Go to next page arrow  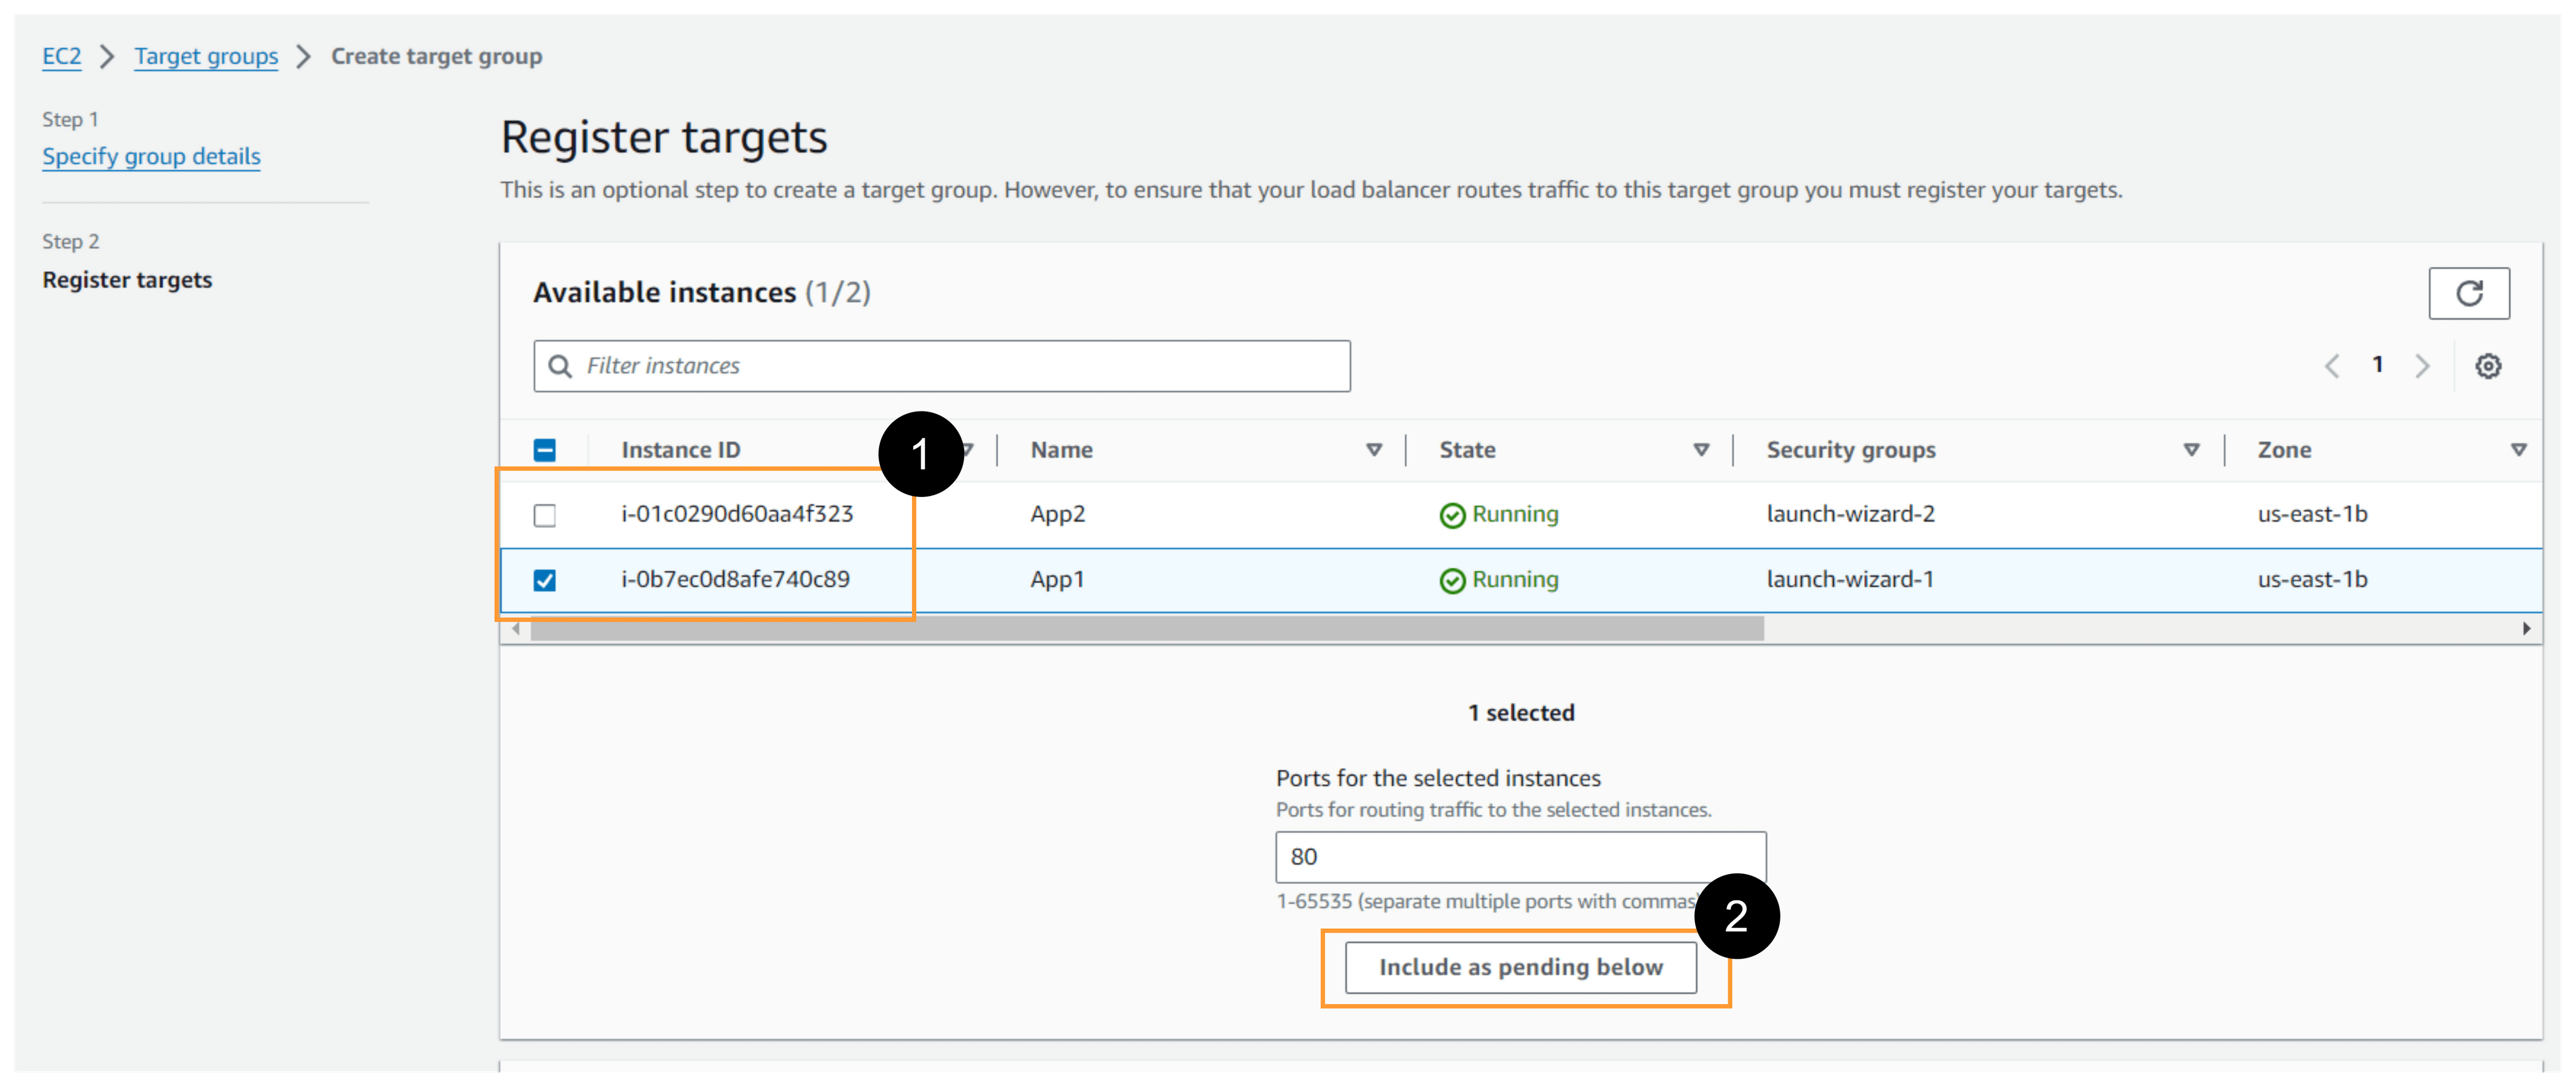tap(2422, 367)
